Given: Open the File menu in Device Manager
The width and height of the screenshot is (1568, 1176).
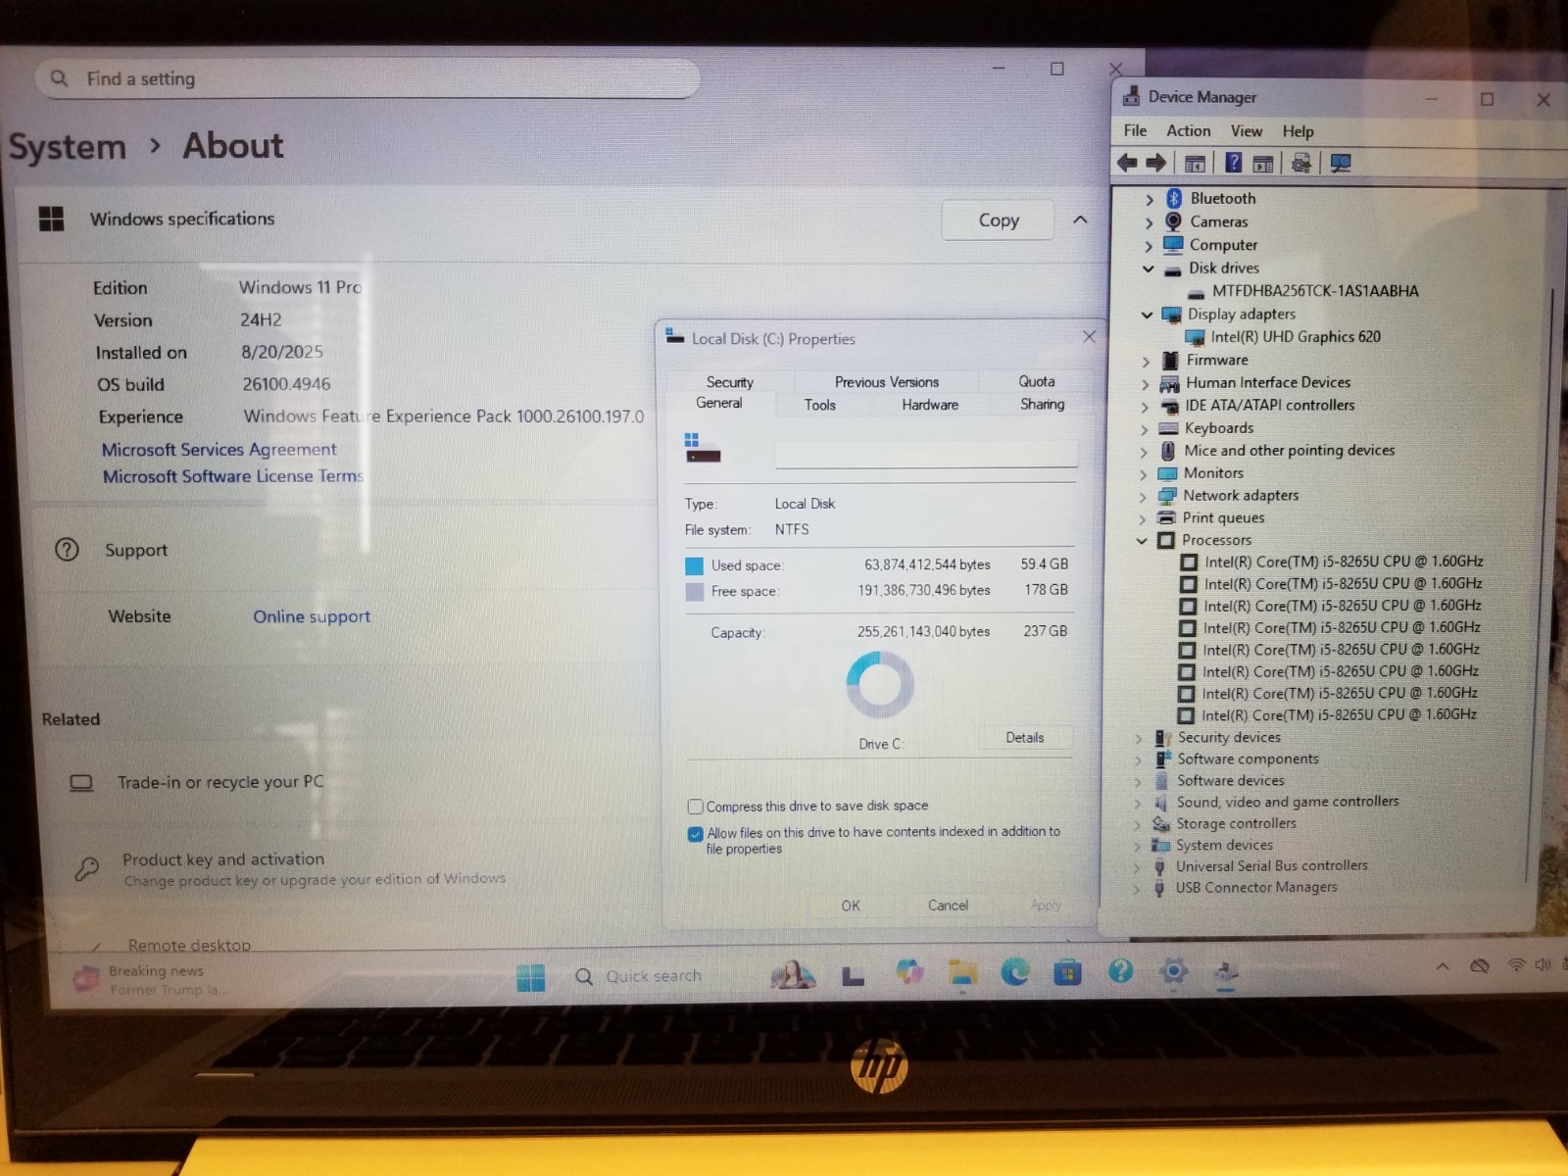Looking at the screenshot, I should pyautogui.click(x=1135, y=130).
